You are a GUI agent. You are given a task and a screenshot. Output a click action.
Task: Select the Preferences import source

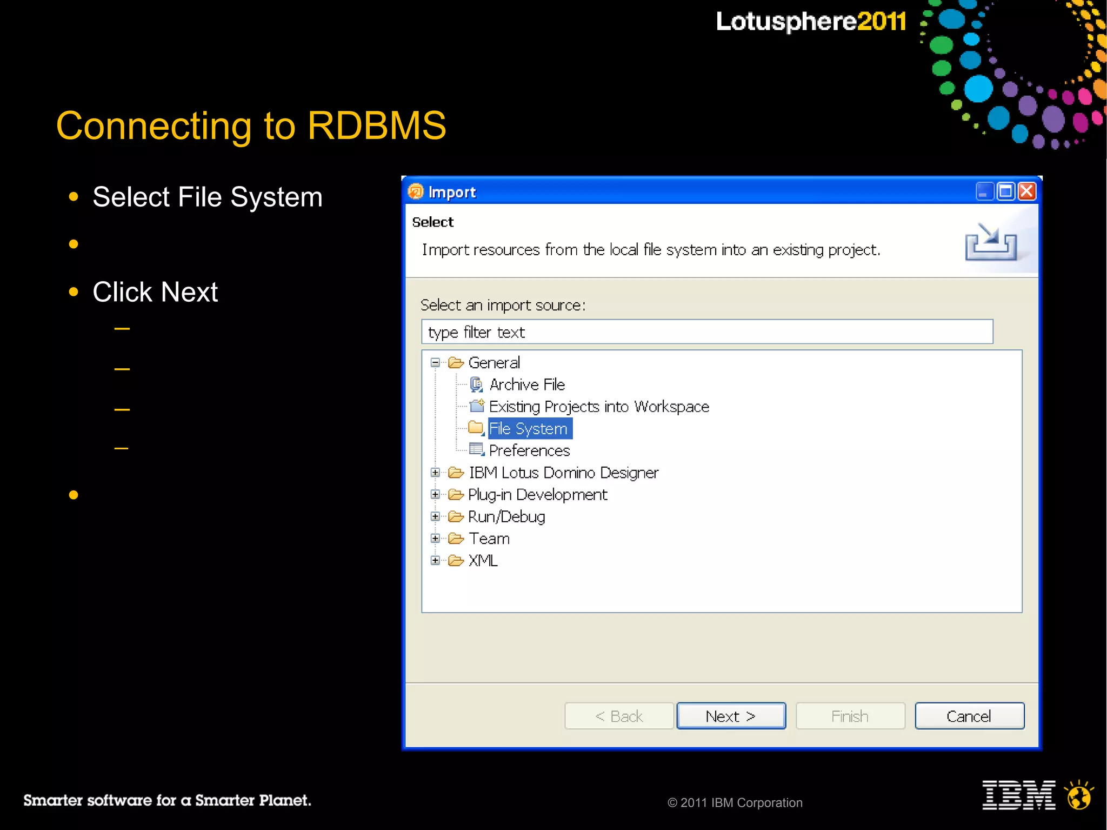pos(529,450)
